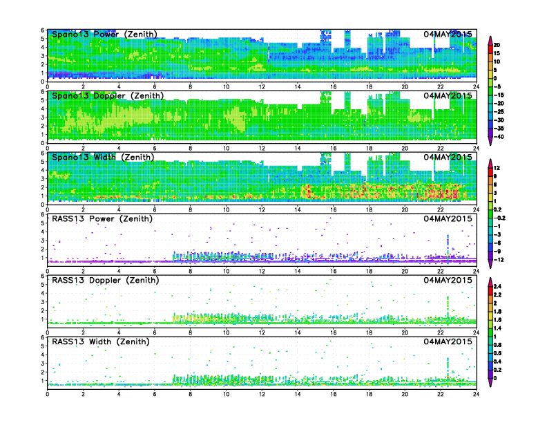Click the 'Spano13 Width (Zenith)' panel title

[x=103, y=157]
